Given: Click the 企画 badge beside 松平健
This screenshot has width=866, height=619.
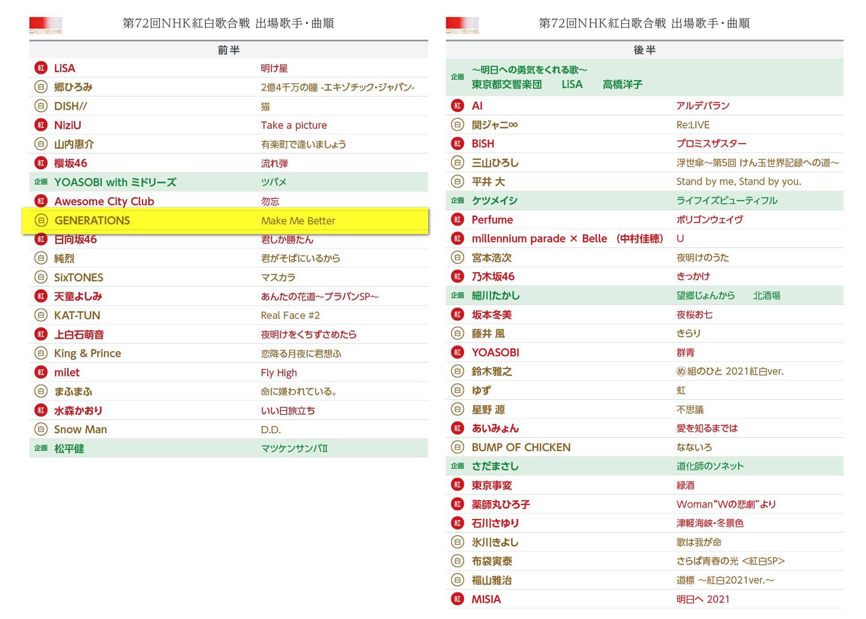Looking at the screenshot, I should [41, 448].
